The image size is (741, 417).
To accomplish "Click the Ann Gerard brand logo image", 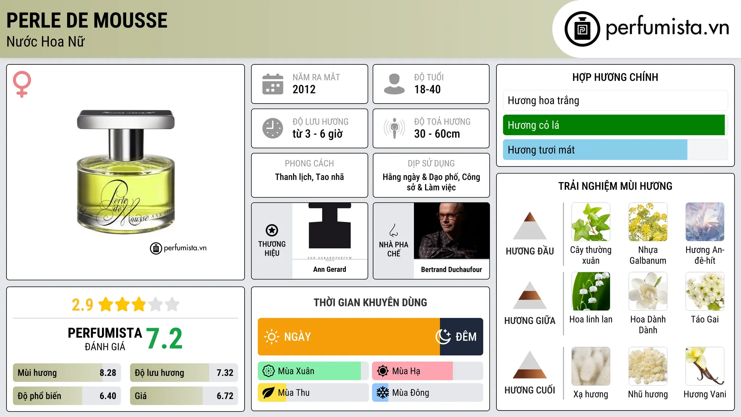I will 330,232.
